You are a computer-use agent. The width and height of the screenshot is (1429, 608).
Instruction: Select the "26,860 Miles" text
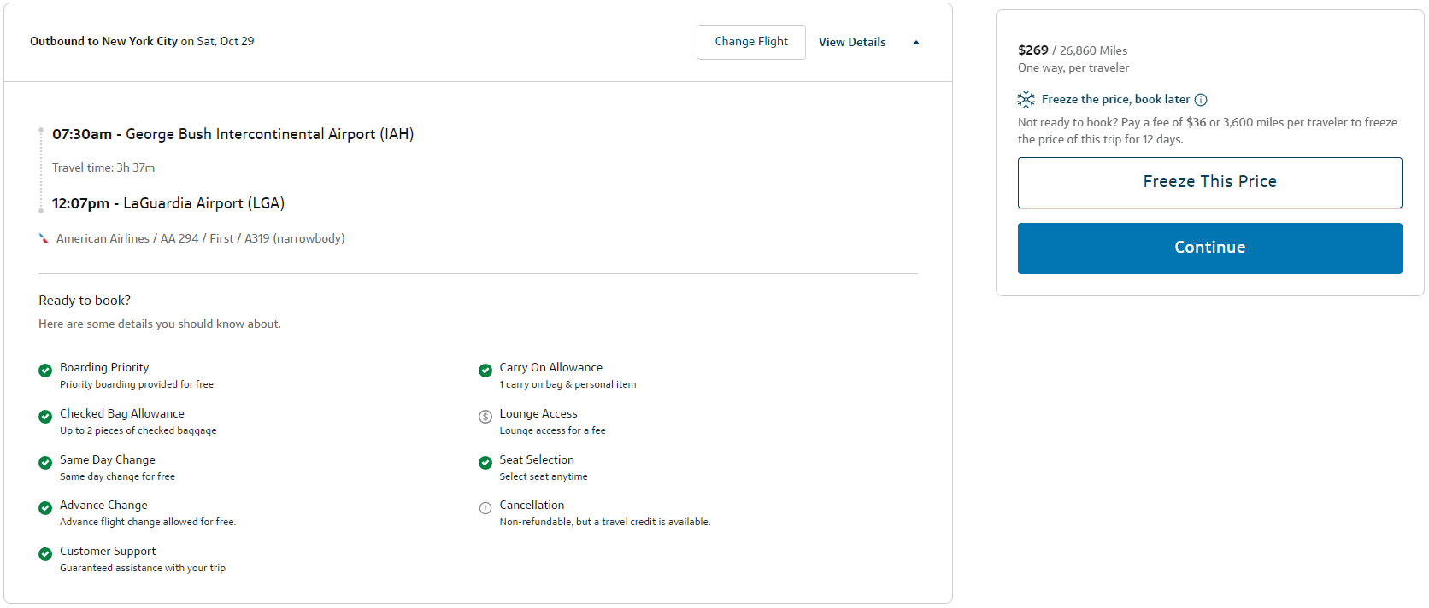pos(1093,50)
